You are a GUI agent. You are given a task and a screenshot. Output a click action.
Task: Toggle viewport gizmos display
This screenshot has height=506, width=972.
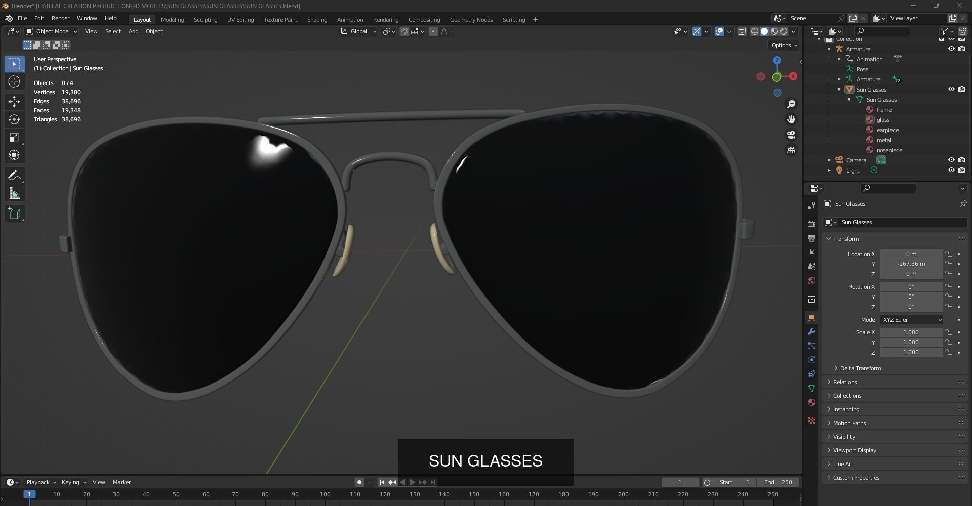pyautogui.click(x=697, y=31)
